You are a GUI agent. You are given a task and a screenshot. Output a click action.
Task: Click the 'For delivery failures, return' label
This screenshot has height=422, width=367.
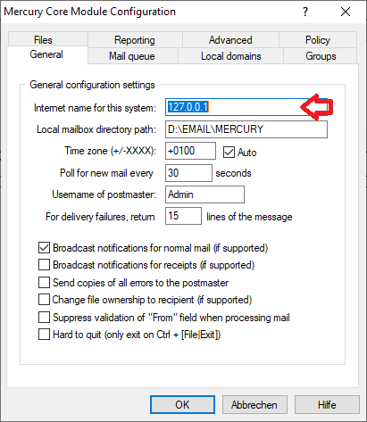pos(100,217)
